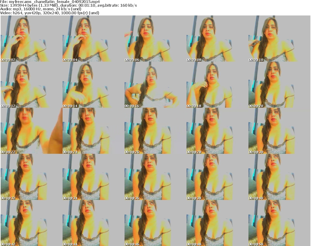The image size is (311, 246).
Task: Open the frame stamped 00:00:12
Action: (x=32, y=85)
